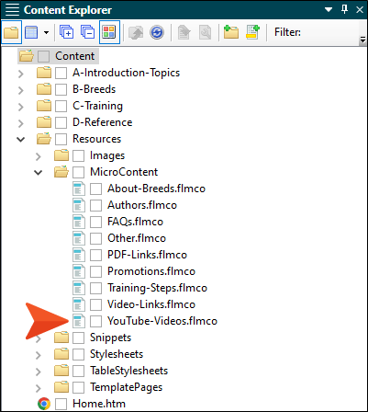This screenshot has height=412, width=368.
Task: Expand the A-Introduction-Topics folder
Action: tap(21, 74)
